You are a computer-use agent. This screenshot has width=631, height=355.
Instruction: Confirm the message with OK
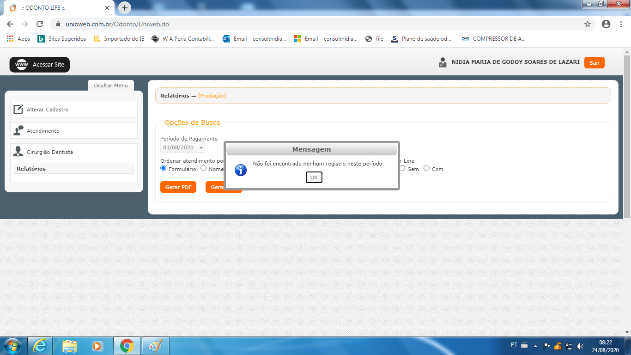[314, 177]
